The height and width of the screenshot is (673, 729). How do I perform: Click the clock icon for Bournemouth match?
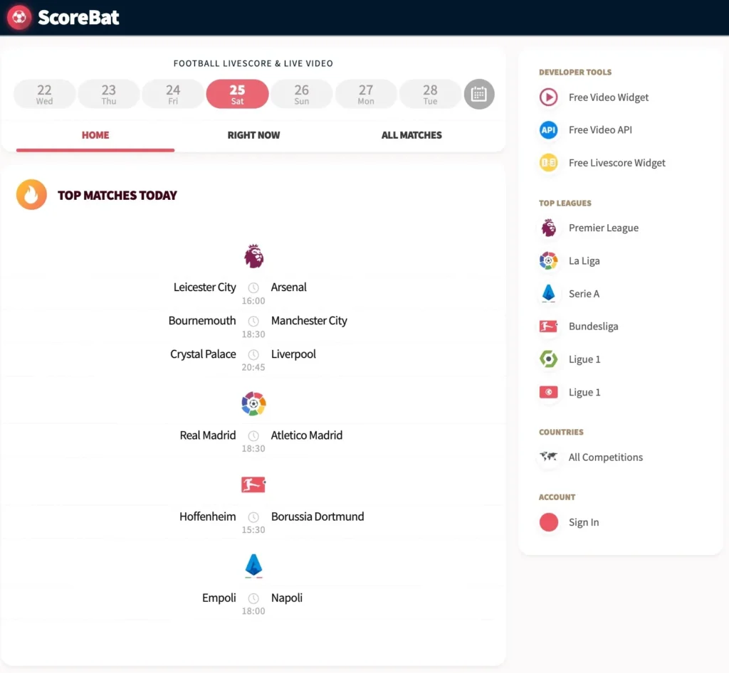pos(253,321)
